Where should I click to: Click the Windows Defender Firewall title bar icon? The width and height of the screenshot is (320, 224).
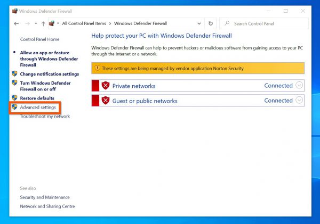coord(15,11)
